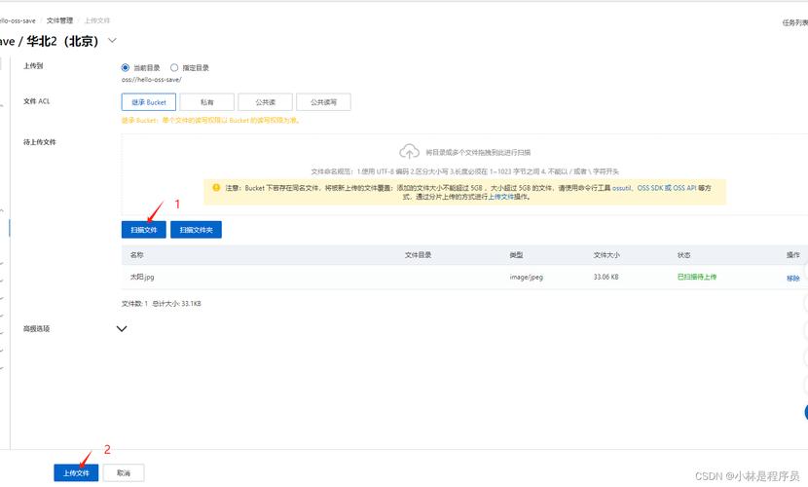Click the 名称 column header
Viewport: 808px width, 487px height.
click(136, 255)
